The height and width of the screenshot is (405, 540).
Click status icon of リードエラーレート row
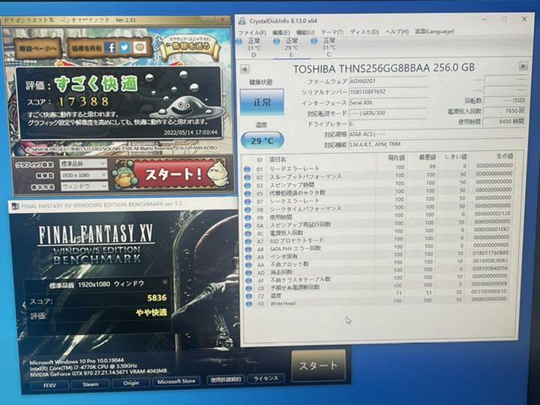pos(247,169)
